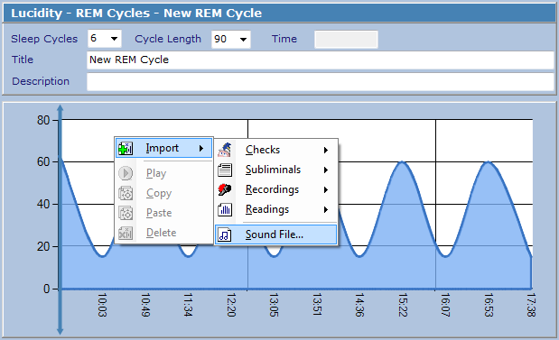This screenshot has height=340, width=559.
Task: Open the Subliminals submenu label
Action: coord(273,170)
